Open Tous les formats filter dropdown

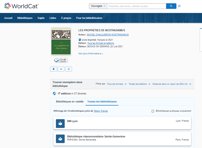(x=117, y=84)
